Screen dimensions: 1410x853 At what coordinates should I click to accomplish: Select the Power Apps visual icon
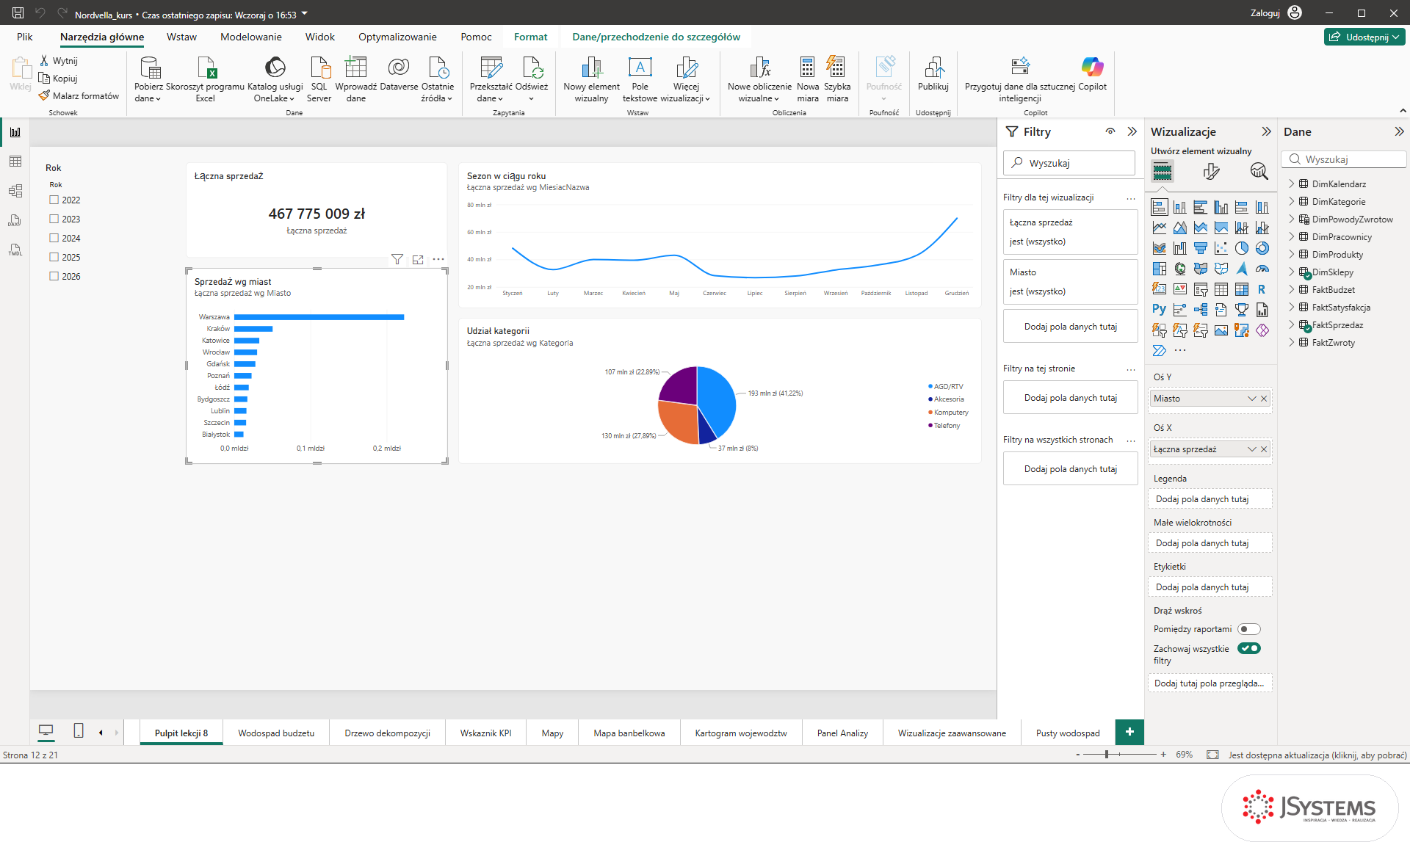(1262, 330)
